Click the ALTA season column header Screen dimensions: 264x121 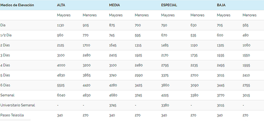coord(61,5)
